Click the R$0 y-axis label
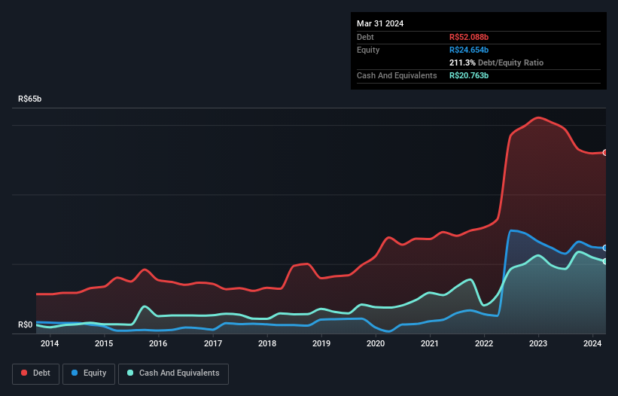This screenshot has height=396, width=618. (26, 324)
